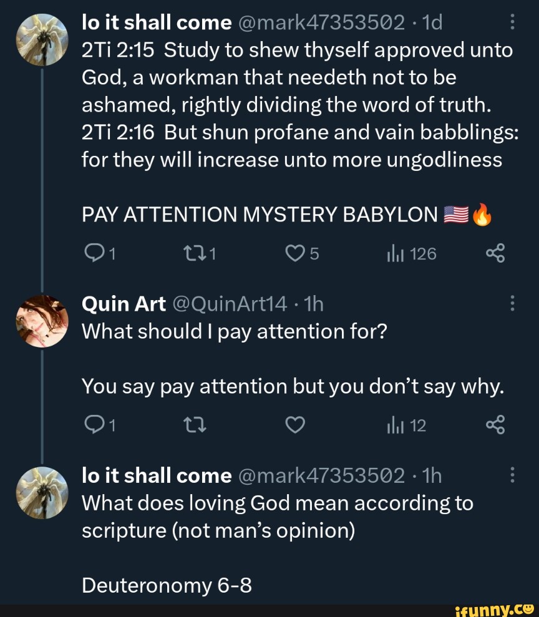
Task: Open more options on Quin Art's tweet
Action: (512, 304)
